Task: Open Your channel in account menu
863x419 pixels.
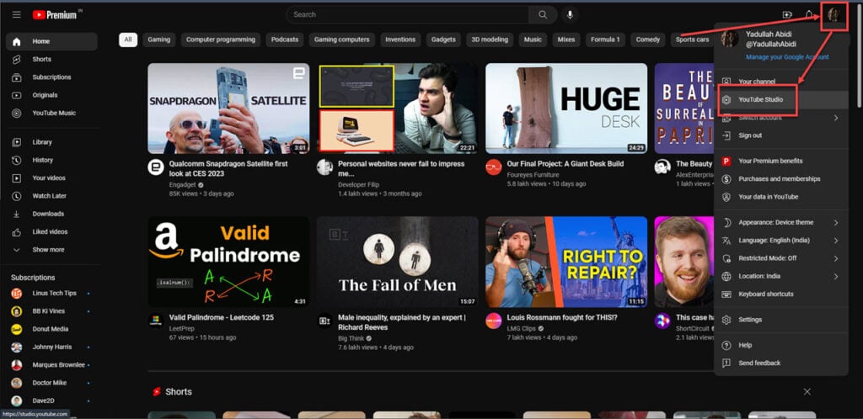Action: (781, 82)
